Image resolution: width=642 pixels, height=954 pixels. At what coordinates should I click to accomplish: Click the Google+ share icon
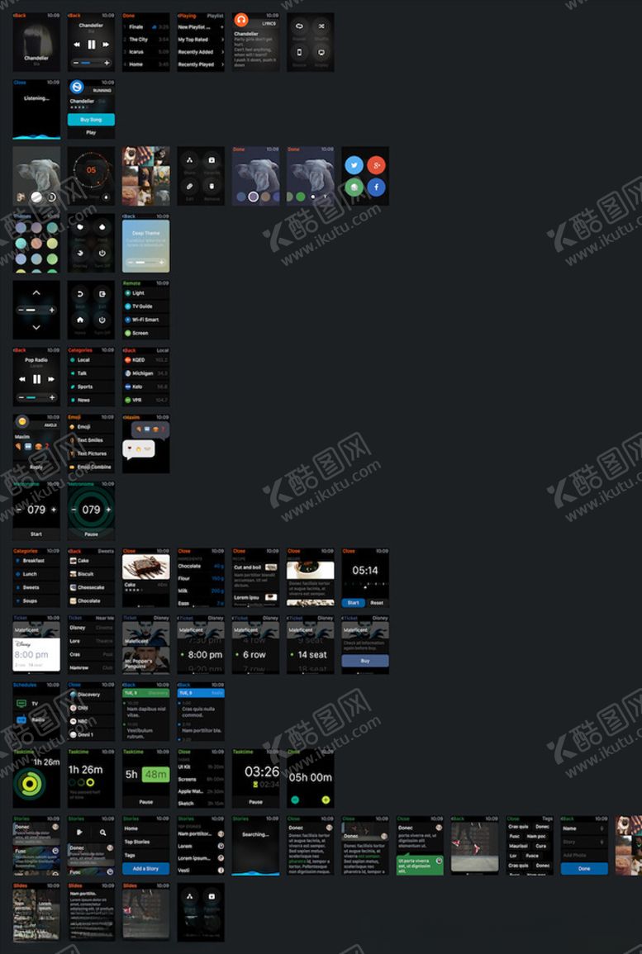376,165
